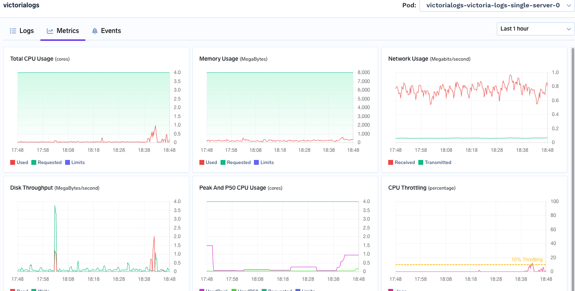The image size is (575, 291).
Task: Open the Last 1 hour time range dropdown
Action: [536, 29]
